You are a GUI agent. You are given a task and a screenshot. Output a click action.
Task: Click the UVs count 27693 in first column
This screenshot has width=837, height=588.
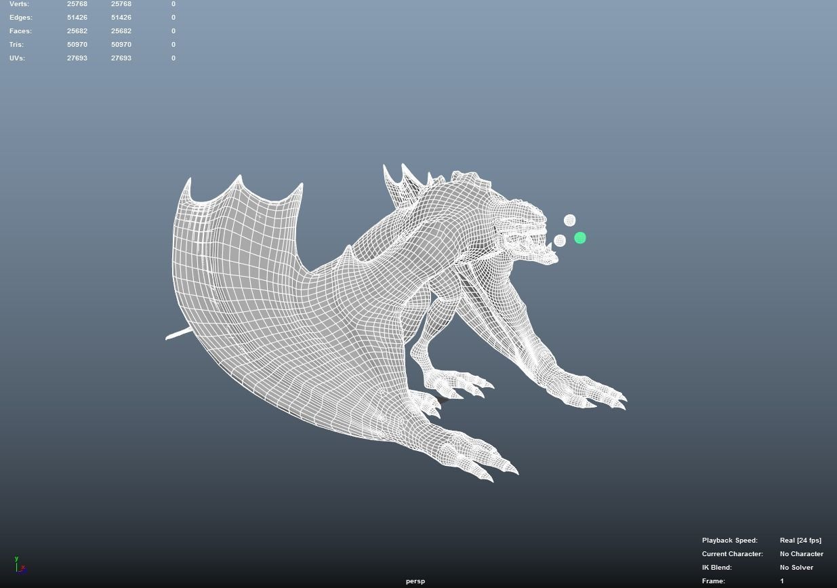[77, 58]
